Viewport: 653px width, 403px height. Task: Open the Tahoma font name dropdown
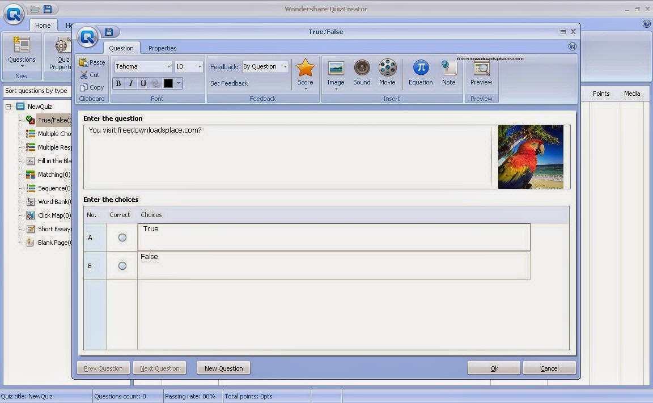[x=143, y=67]
